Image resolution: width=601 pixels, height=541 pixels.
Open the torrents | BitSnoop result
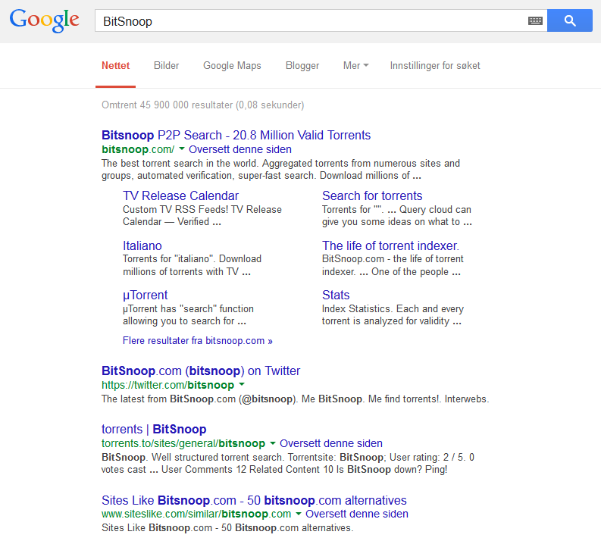coord(154,429)
